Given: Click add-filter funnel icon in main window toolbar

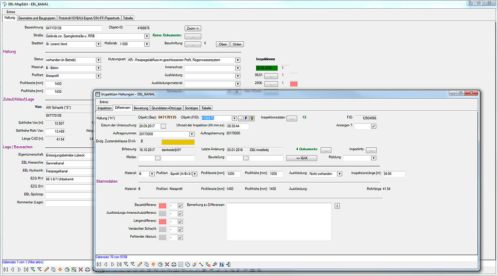Looking at the screenshot, I should 33,269.
